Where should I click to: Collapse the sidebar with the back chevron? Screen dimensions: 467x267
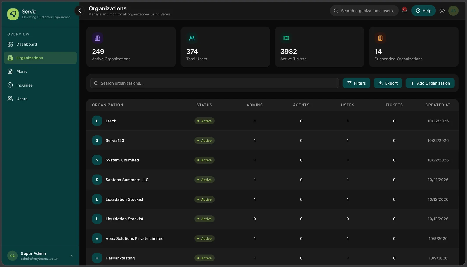[79, 11]
